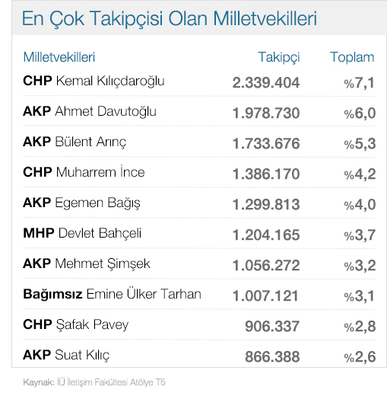Select the 1.978.730 follower value
This screenshot has height=396, width=387.
pos(266,113)
